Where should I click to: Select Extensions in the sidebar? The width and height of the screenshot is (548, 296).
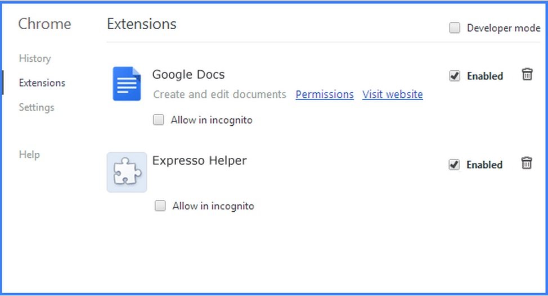click(42, 83)
